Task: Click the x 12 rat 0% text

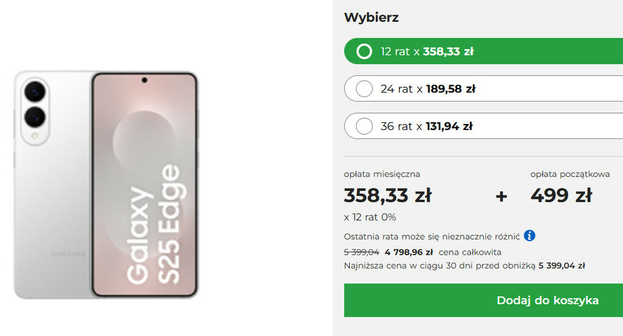Action: click(369, 217)
